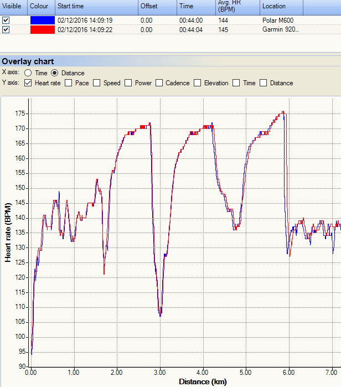Click the Garmin 920 location cell
Screen dimensions: 341x387
[x=281, y=29]
